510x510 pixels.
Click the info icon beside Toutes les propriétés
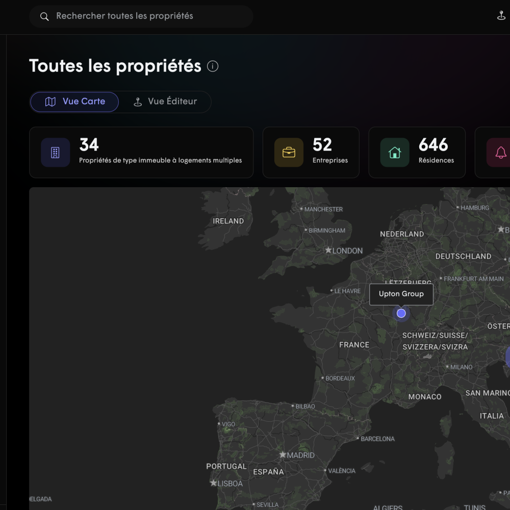(213, 66)
